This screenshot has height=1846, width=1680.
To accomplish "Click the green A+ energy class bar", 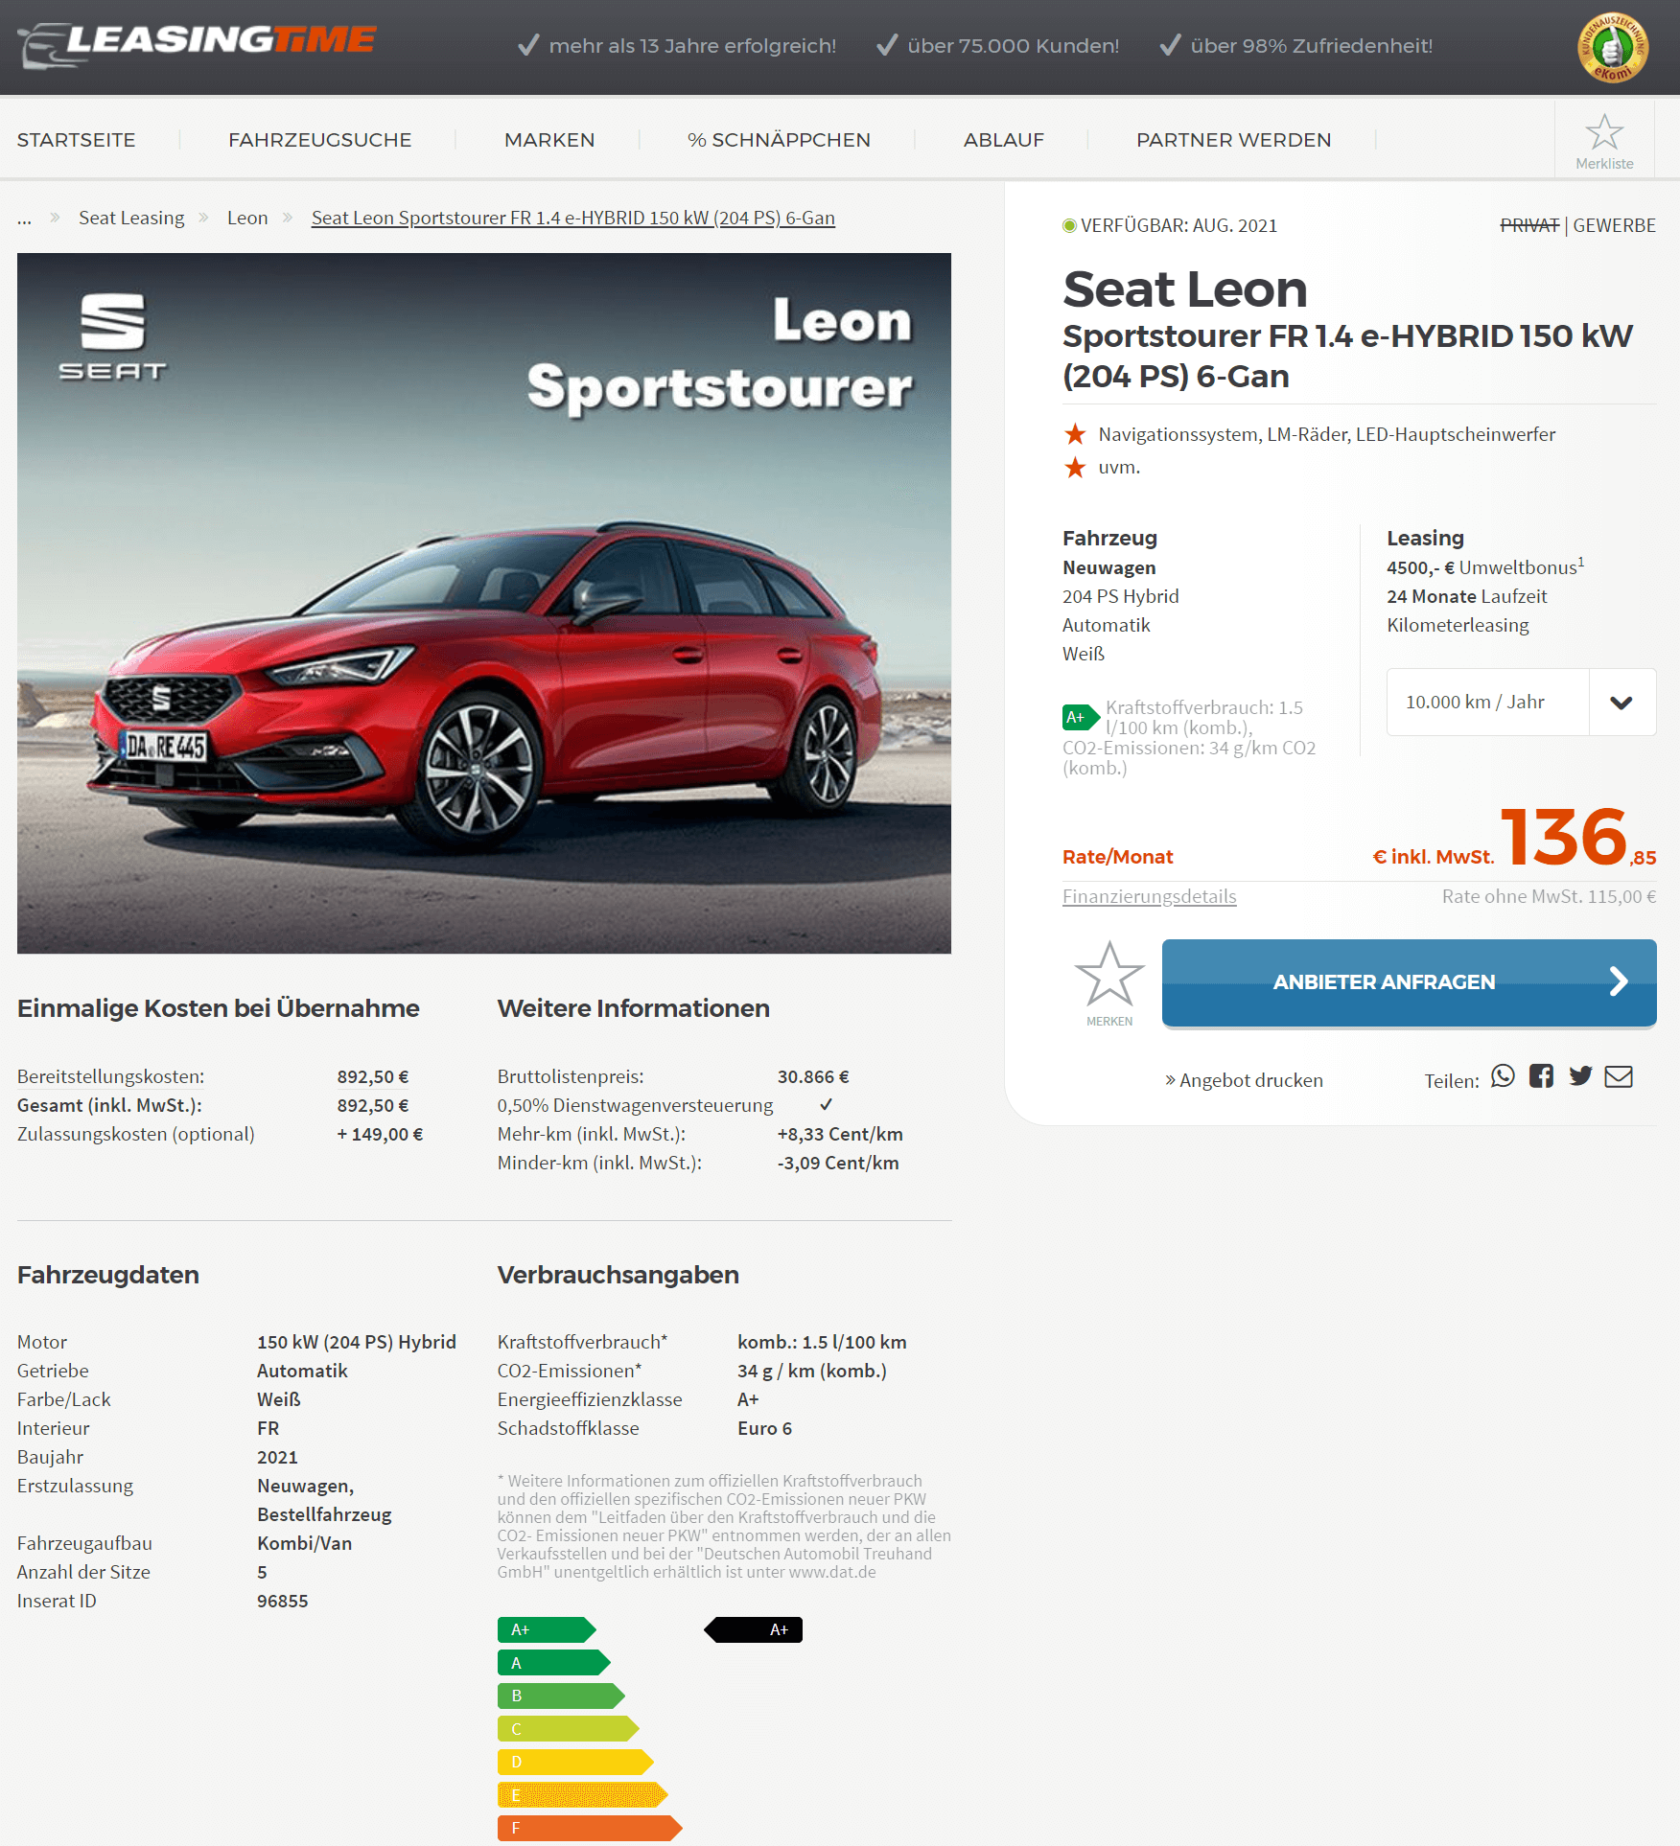I will (x=547, y=1629).
